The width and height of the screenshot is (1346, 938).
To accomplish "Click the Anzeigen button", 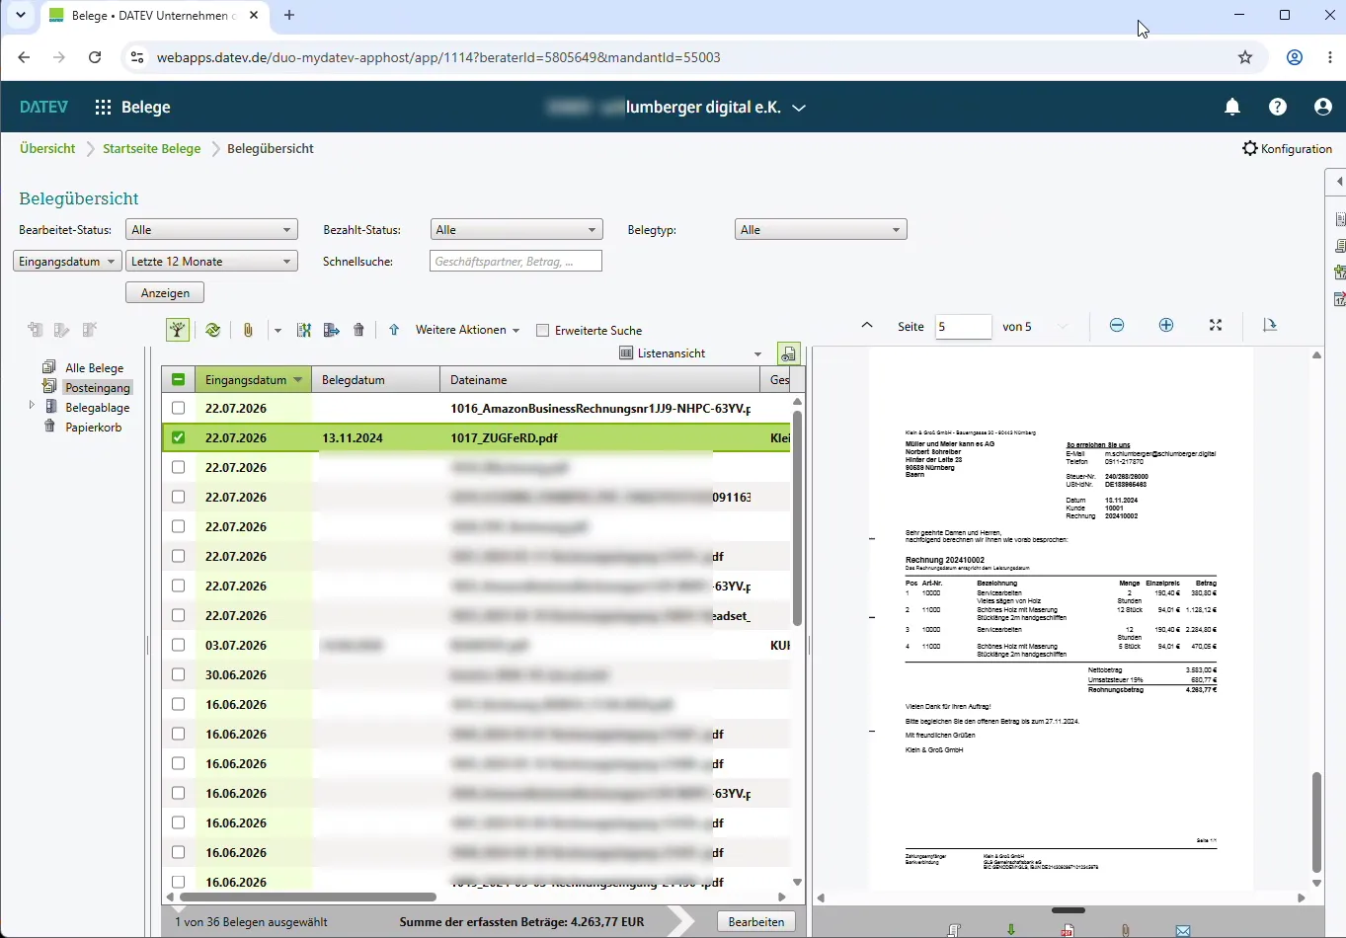I will pyautogui.click(x=165, y=293).
